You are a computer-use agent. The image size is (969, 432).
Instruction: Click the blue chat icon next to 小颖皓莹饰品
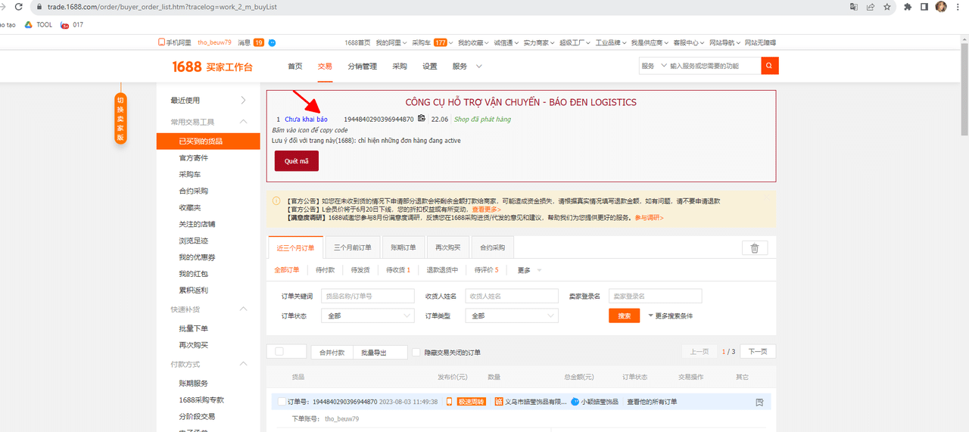[x=575, y=402]
